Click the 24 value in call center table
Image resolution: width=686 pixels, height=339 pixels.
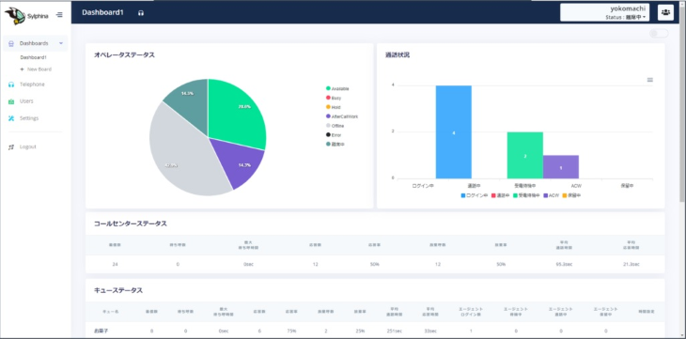(115, 264)
